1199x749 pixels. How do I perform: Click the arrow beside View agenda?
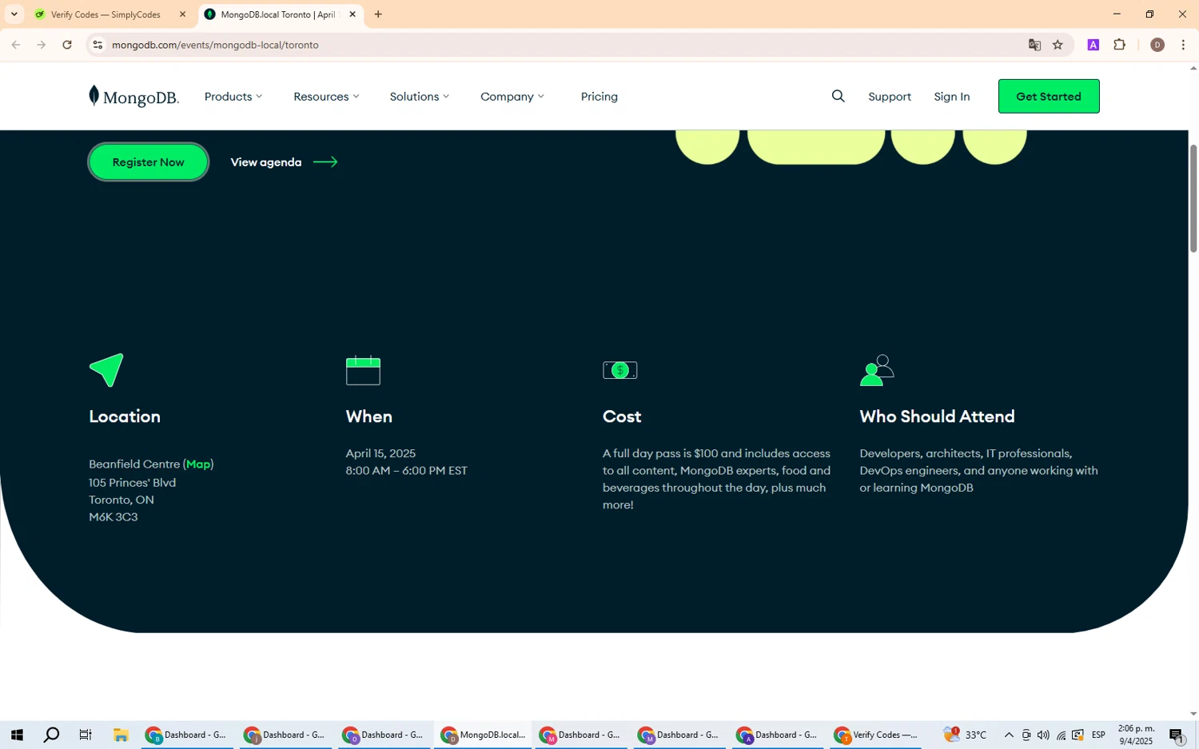click(x=325, y=162)
